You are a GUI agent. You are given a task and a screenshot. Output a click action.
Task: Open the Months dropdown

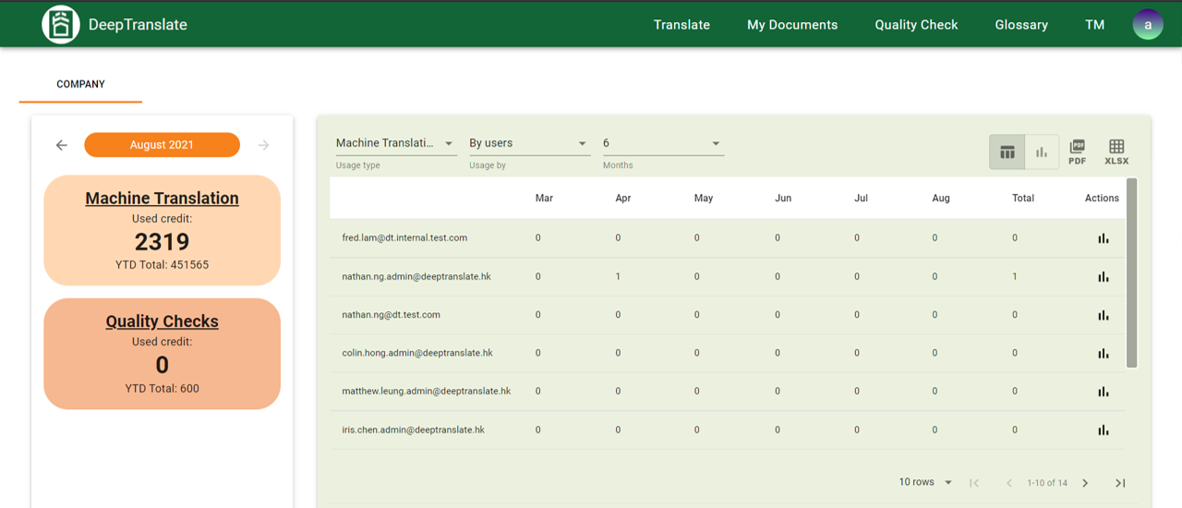[x=662, y=143]
